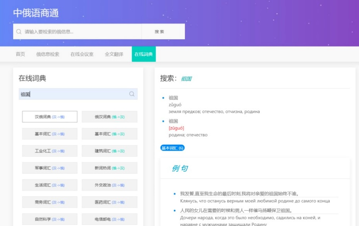Select the 俄汉词典 (俄->汉) dictionary
The image size is (359, 226).
click(x=109, y=117)
